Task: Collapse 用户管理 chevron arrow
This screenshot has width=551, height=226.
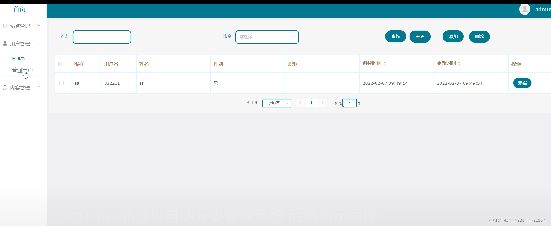Action: [39, 43]
